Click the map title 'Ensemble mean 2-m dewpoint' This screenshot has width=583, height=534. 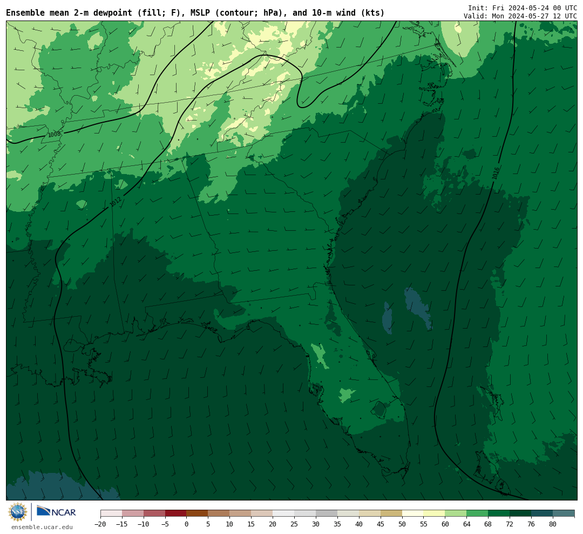coord(69,13)
